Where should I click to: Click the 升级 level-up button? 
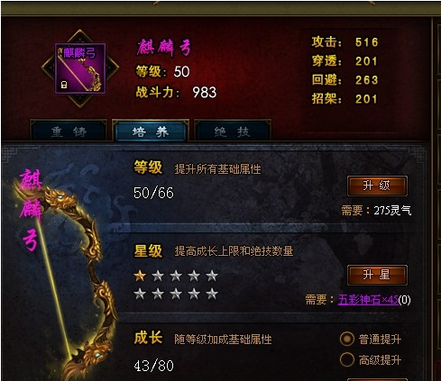click(x=377, y=186)
